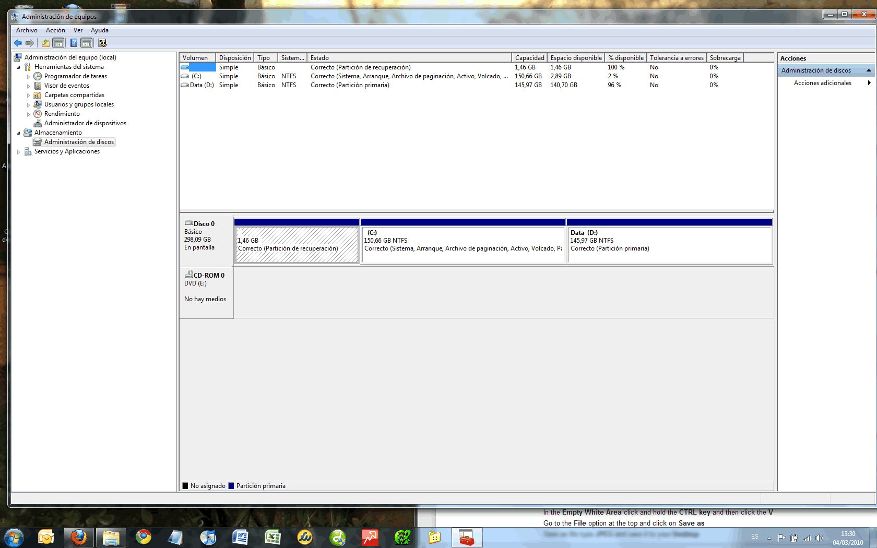Launch Microsoft Word from the taskbar
The width and height of the screenshot is (877, 548).
coord(241,537)
